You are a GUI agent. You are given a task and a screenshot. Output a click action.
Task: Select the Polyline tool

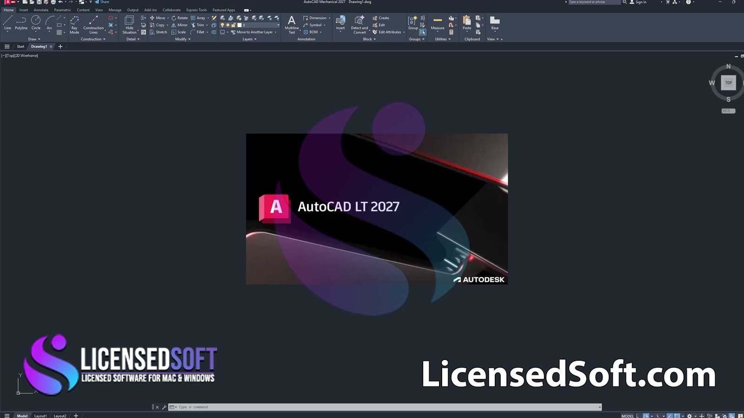21,22
